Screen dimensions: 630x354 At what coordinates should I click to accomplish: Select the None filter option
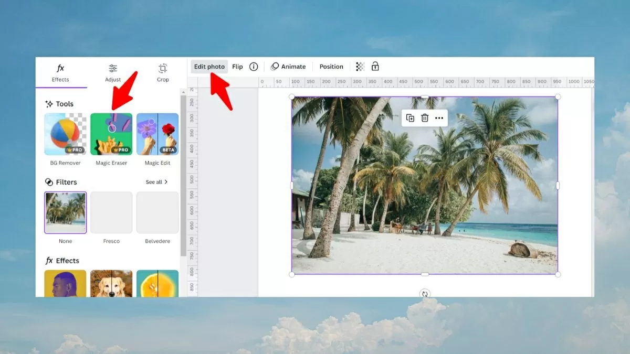coord(65,212)
